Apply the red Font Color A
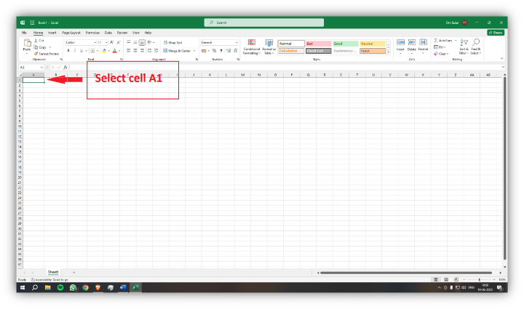The height and width of the screenshot is (309, 524). pyautogui.click(x=115, y=51)
